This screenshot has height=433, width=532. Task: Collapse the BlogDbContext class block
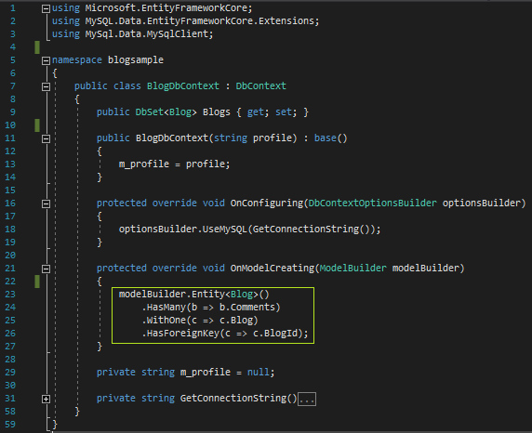46,86
